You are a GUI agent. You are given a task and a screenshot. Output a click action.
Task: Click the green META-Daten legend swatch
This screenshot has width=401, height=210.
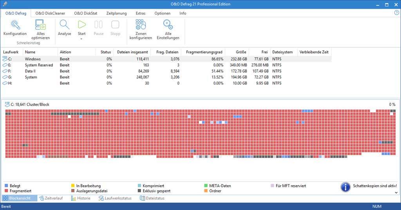click(x=206, y=186)
